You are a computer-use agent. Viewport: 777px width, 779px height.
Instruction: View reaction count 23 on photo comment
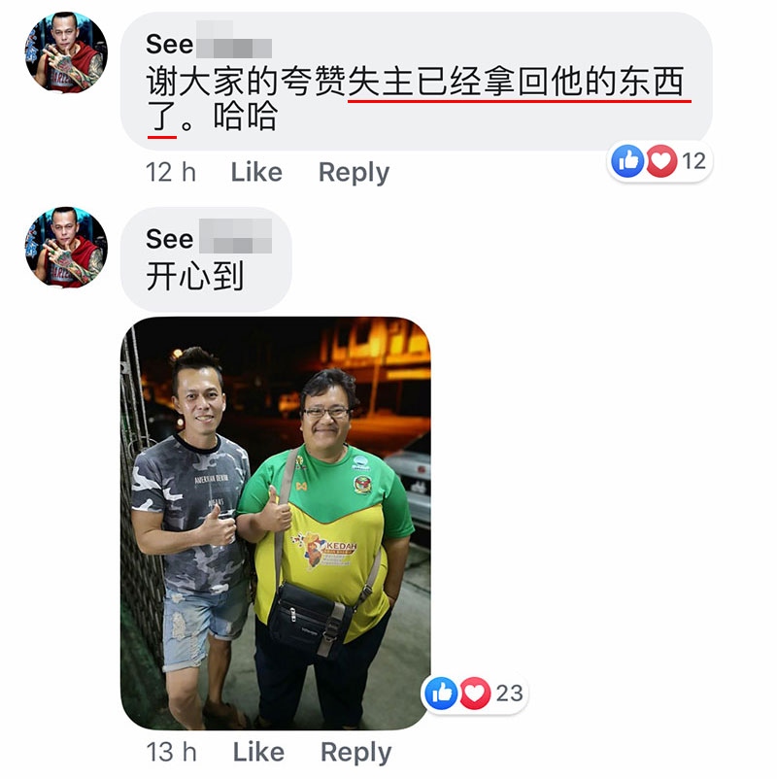[x=509, y=693]
